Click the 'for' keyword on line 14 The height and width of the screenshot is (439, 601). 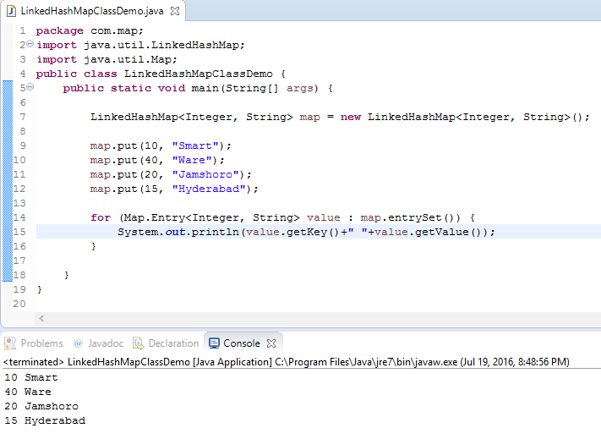coord(101,217)
